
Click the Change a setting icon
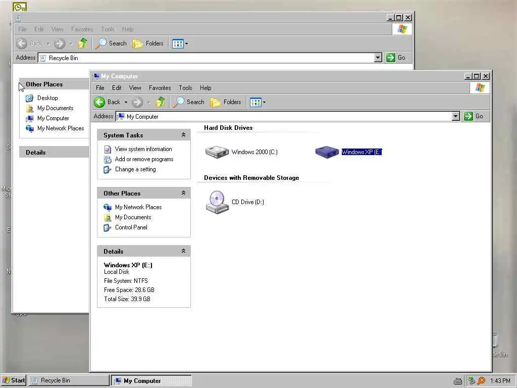coord(108,170)
